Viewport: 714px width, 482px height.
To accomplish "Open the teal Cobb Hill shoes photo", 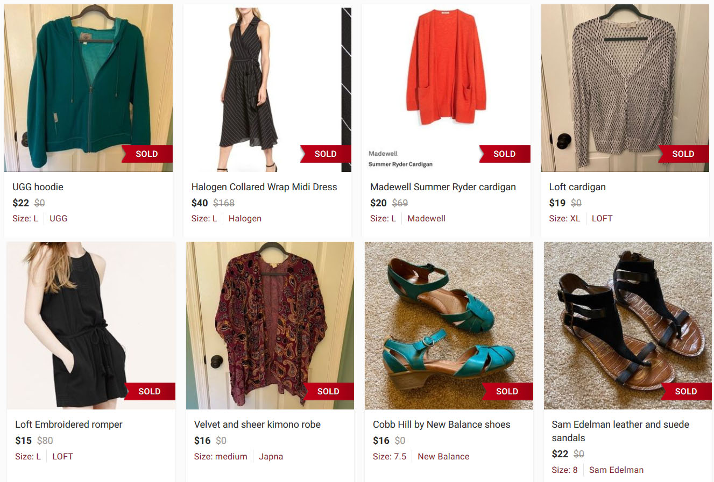I will click(x=449, y=326).
